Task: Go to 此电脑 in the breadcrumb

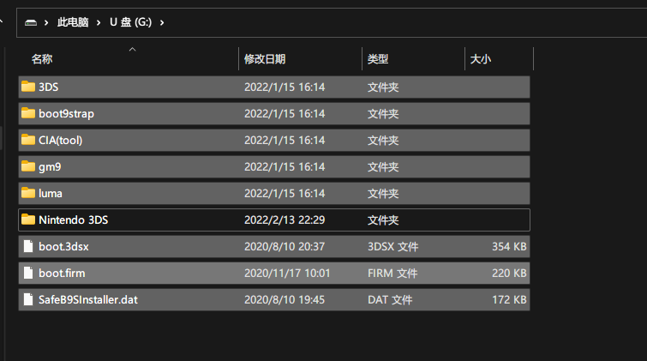Action: point(73,22)
